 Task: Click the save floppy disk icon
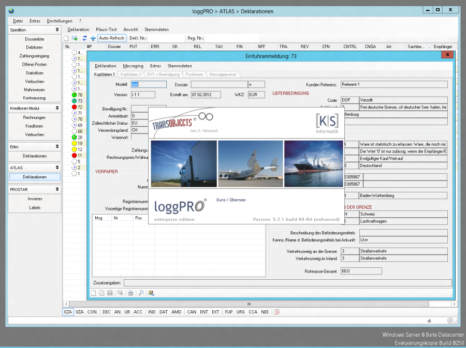pyautogui.click(x=110, y=293)
